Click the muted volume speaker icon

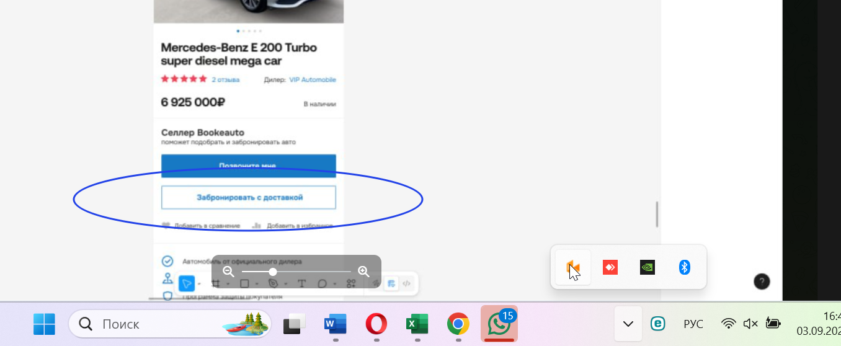coord(750,324)
